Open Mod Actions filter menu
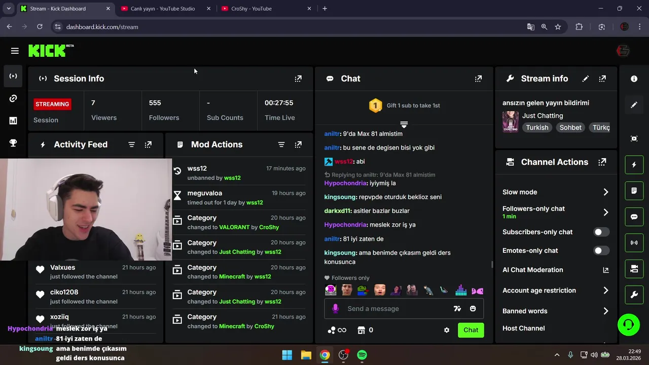Screen dimensions: 649x365 (x=281, y=144)
